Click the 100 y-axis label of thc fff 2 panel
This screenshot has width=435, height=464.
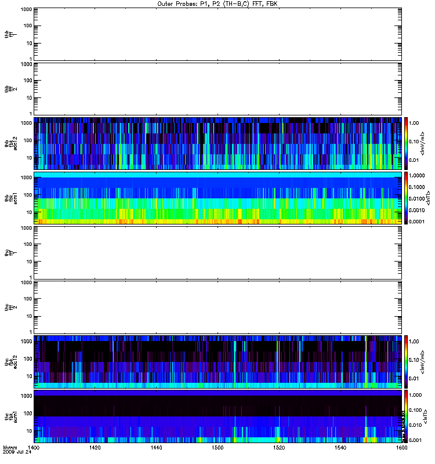(28, 299)
